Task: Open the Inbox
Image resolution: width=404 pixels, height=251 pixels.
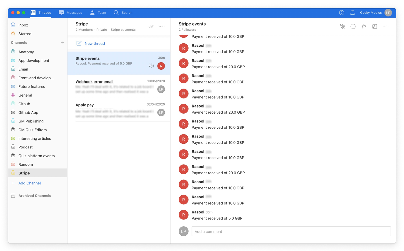Action: tap(38, 25)
